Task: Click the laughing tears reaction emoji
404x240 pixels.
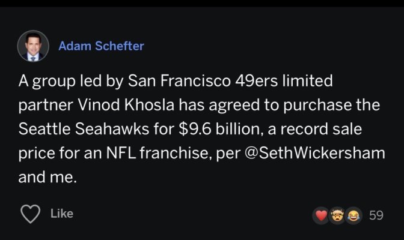Action: point(353,215)
